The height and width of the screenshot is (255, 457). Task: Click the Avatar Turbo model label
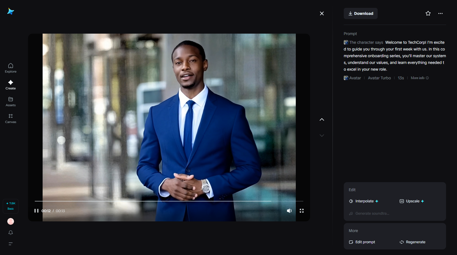(379, 78)
